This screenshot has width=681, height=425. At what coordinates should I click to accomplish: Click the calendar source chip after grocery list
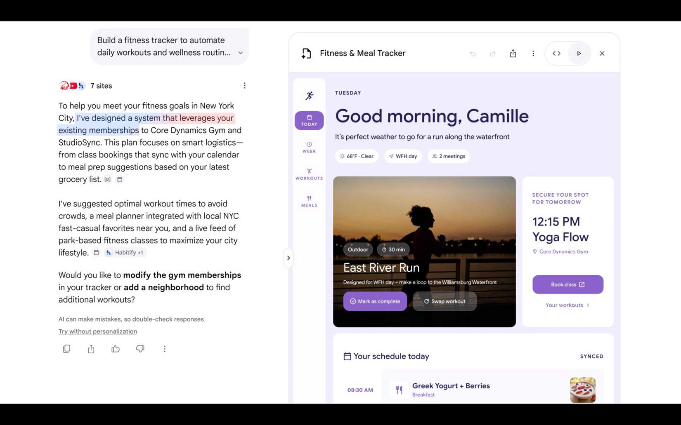[x=120, y=179]
